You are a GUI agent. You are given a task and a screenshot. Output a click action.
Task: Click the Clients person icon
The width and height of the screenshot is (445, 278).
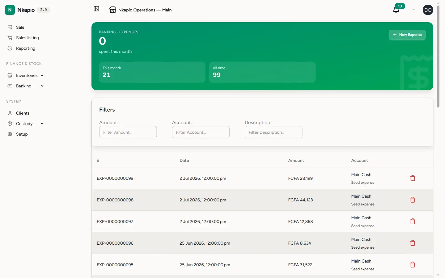[10, 113]
